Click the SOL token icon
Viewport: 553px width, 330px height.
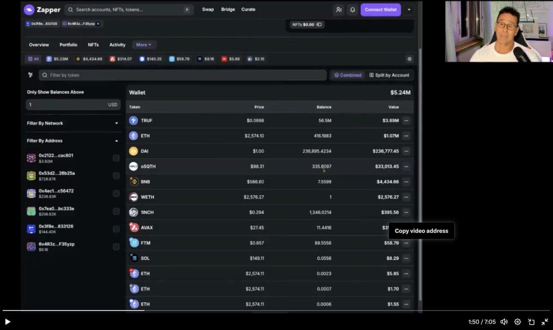(134, 258)
